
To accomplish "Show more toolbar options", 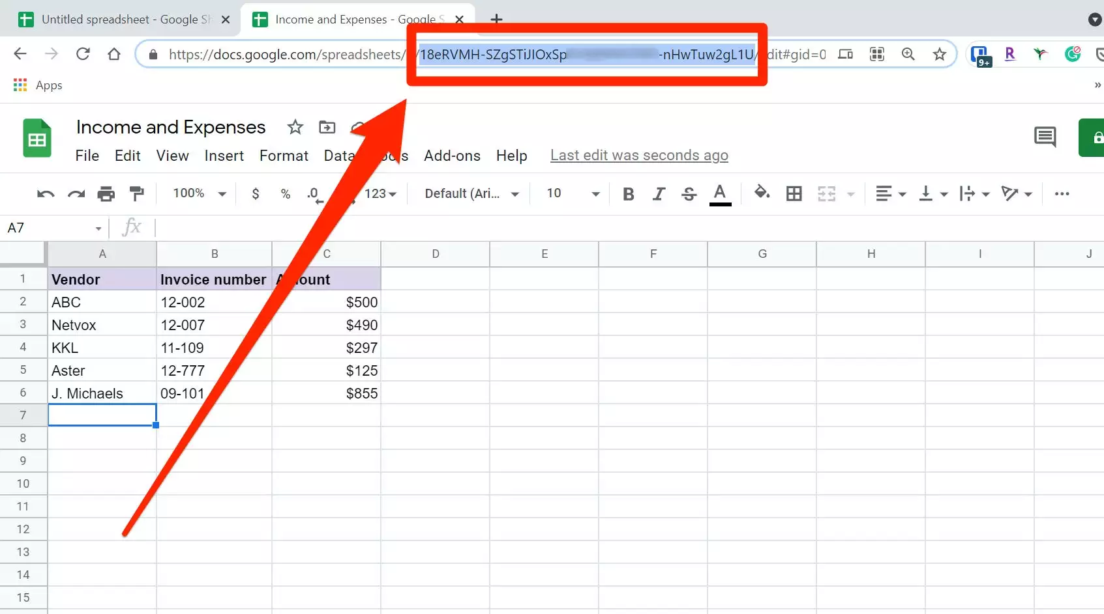I will (x=1062, y=193).
